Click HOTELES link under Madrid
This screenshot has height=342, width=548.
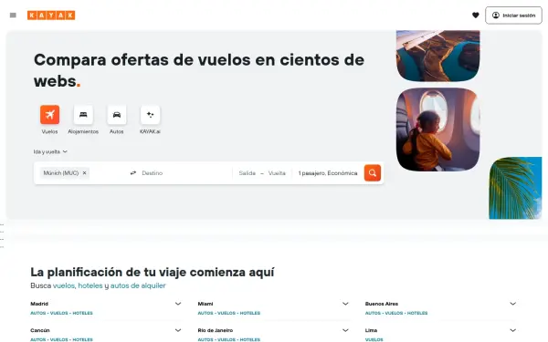coord(82,313)
